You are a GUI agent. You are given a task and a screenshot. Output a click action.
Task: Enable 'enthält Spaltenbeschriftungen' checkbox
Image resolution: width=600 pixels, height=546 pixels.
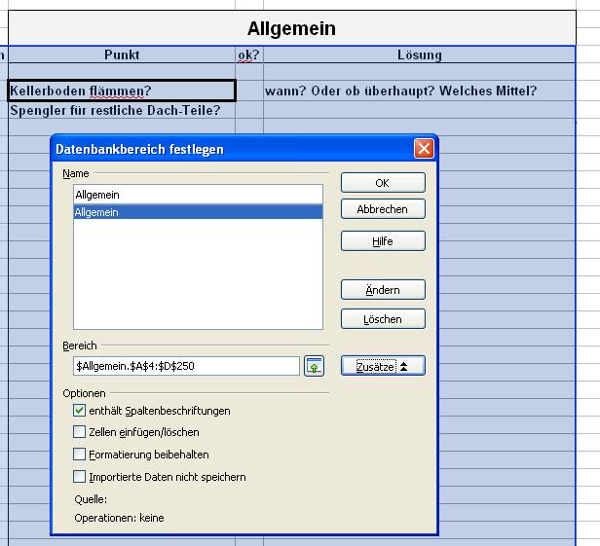(80, 411)
